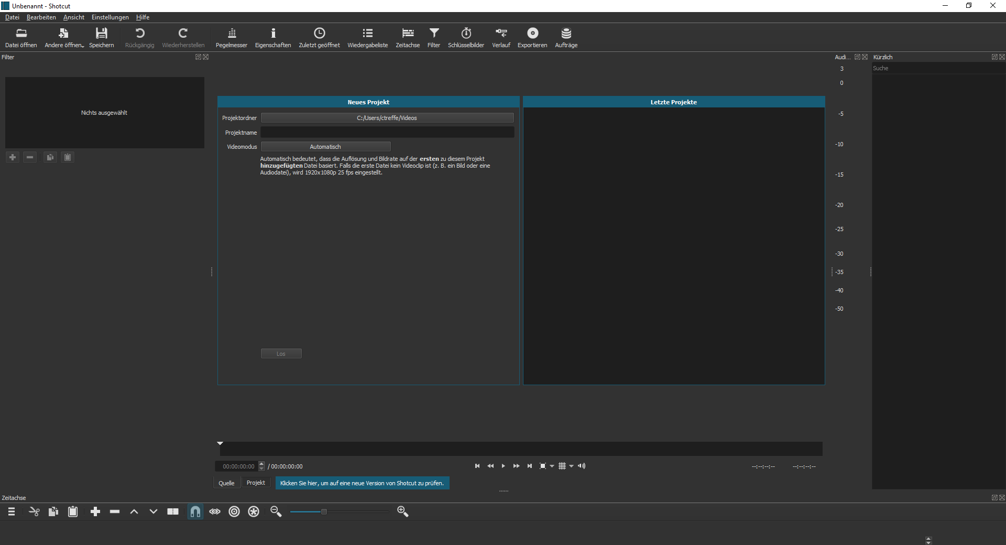The height and width of the screenshot is (545, 1006).
Task: Toggle ripple all tracks icon
Action: 254,511
